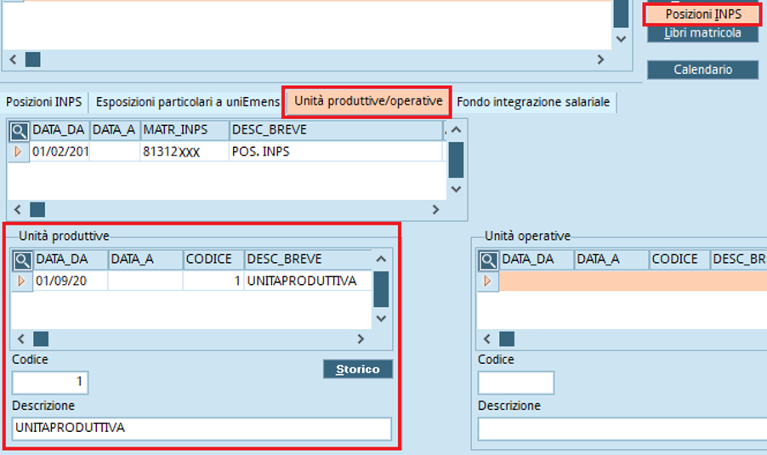Click empty Descrizione field in Unità operative
The width and height of the screenshot is (767, 455).
click(622, 429)
